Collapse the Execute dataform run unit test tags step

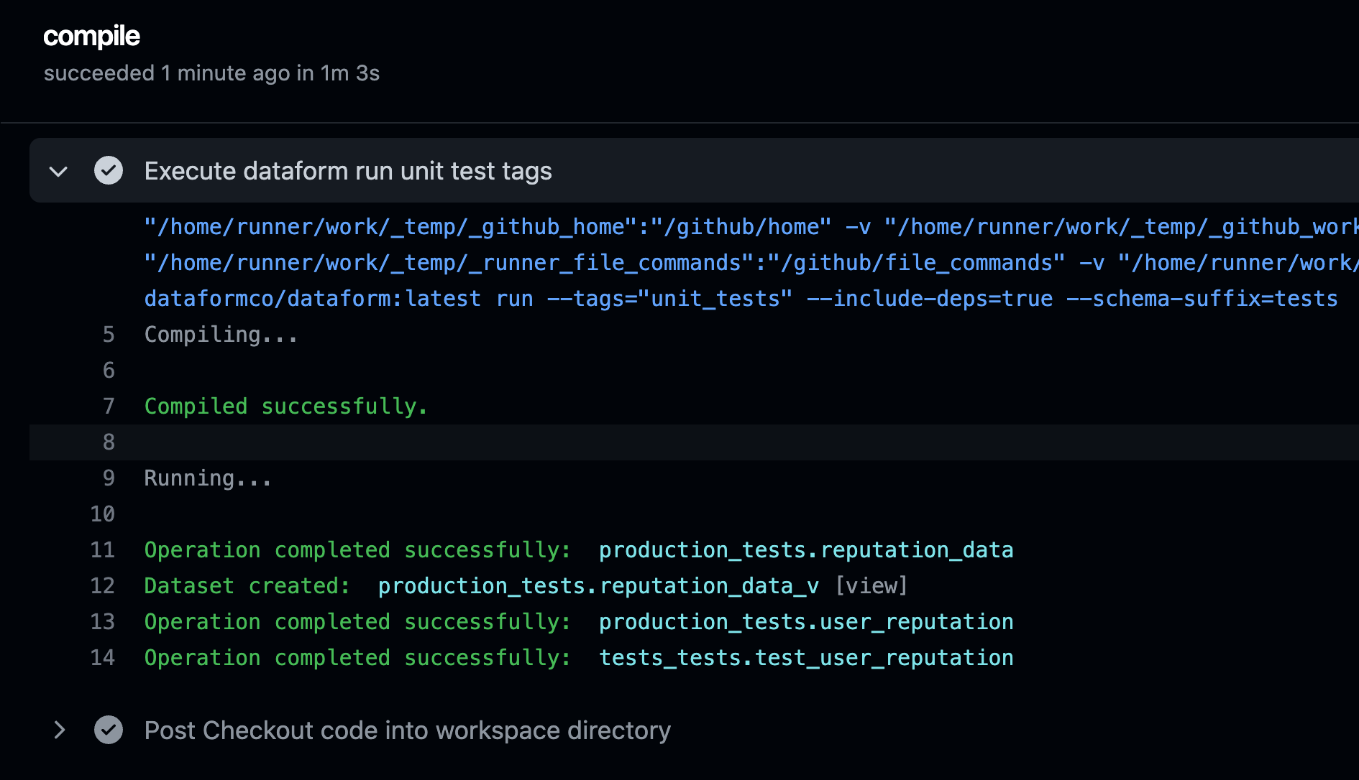58,171
